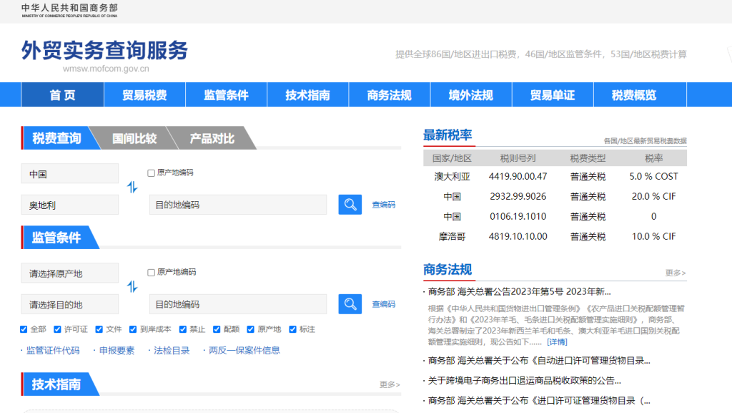The height and width of the screenshot is (413, 732).
Task: Click 查编码 link in 监管条件 row
Action: click(384, 304)
